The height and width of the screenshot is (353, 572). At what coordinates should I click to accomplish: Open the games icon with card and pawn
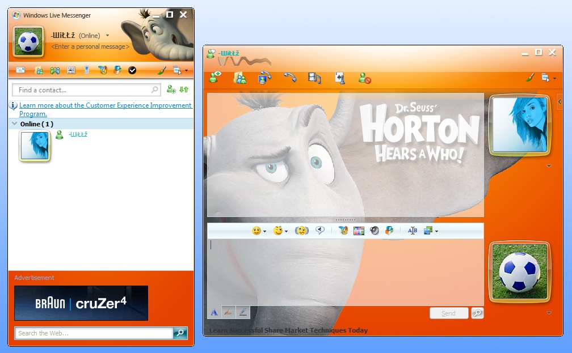[339, 78]
